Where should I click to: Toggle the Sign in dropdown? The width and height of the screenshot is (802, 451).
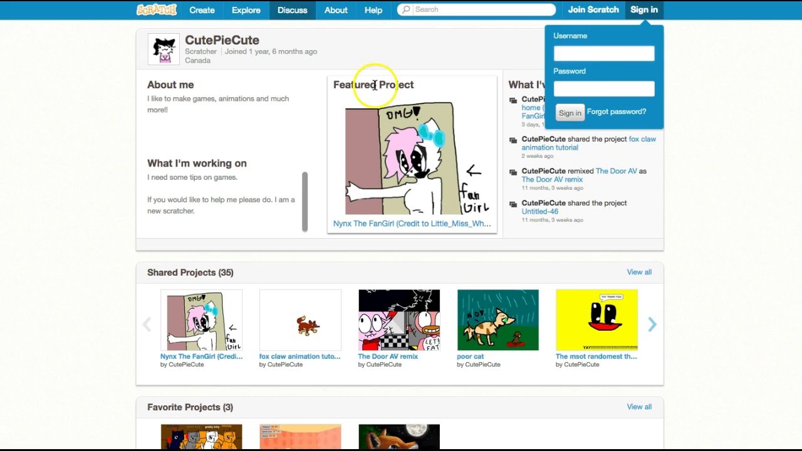click(644, 10)
